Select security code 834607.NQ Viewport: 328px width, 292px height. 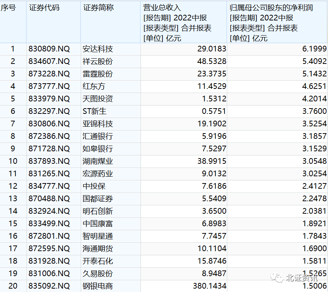(x=49, y=61)
